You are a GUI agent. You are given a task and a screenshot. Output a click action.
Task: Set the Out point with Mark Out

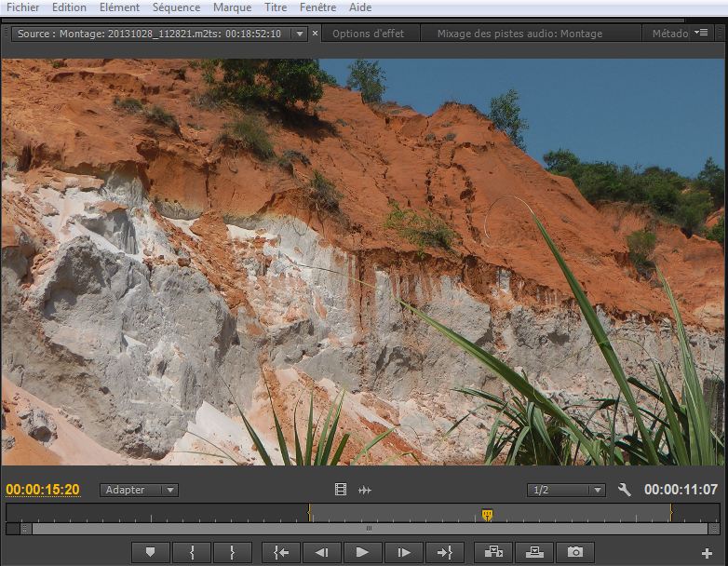(x=232, y=552)
